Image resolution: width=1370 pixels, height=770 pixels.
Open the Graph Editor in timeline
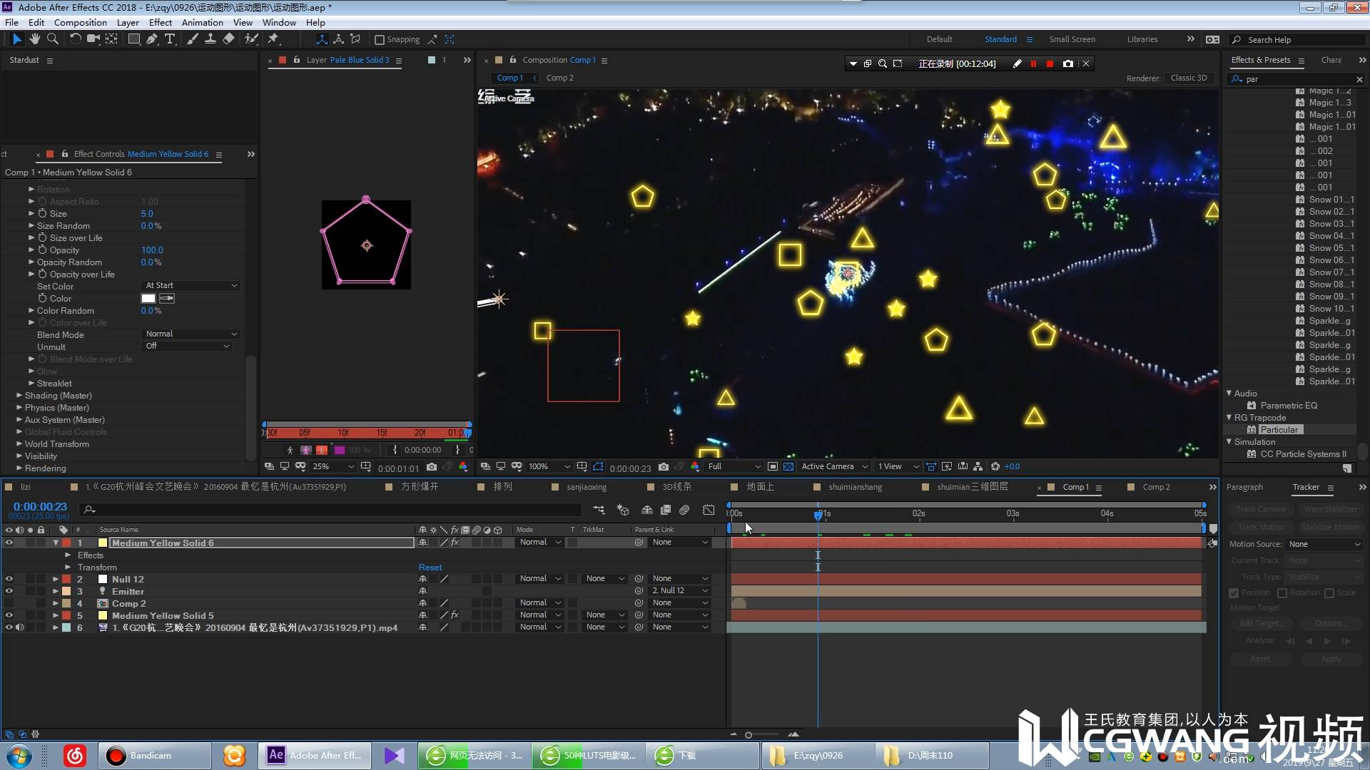tap(709, 510)
